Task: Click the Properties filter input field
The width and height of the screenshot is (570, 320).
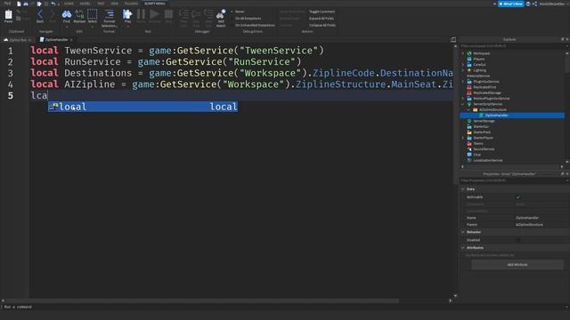Action: coord(512,180)
